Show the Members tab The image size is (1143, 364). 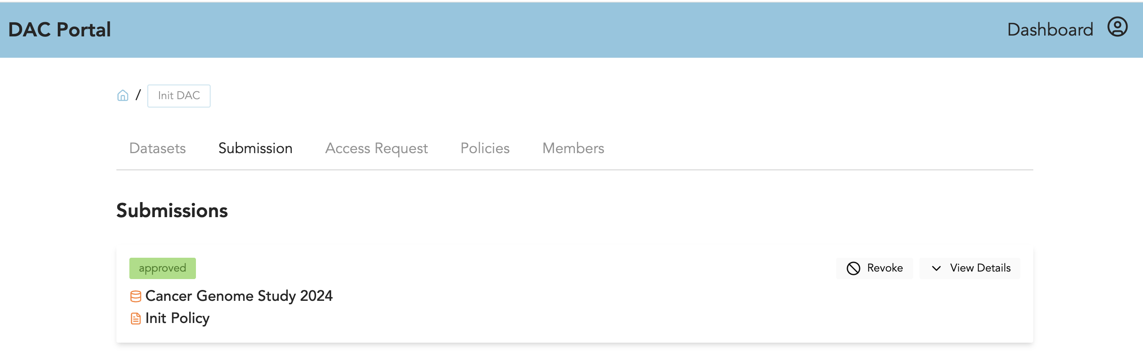[573, 148]
